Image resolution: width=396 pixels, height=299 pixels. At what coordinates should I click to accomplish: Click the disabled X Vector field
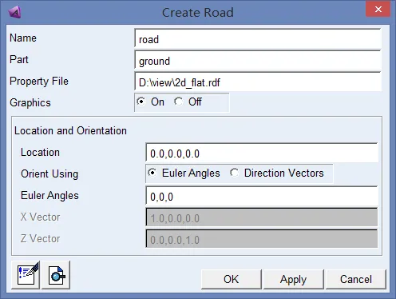[262, 217]
